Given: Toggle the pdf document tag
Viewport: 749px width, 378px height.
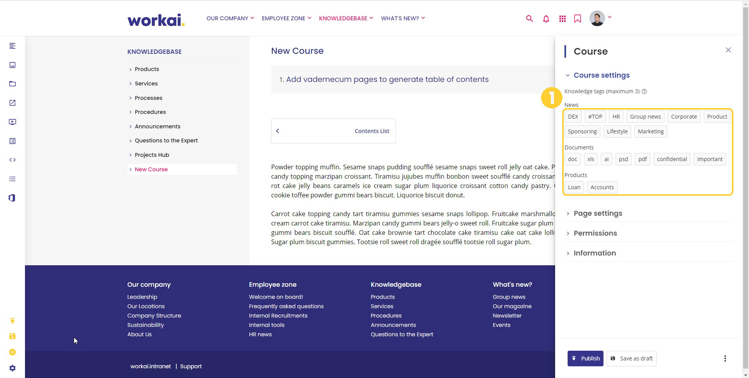Looking at the screenshot, I should [x=643, y=159].
